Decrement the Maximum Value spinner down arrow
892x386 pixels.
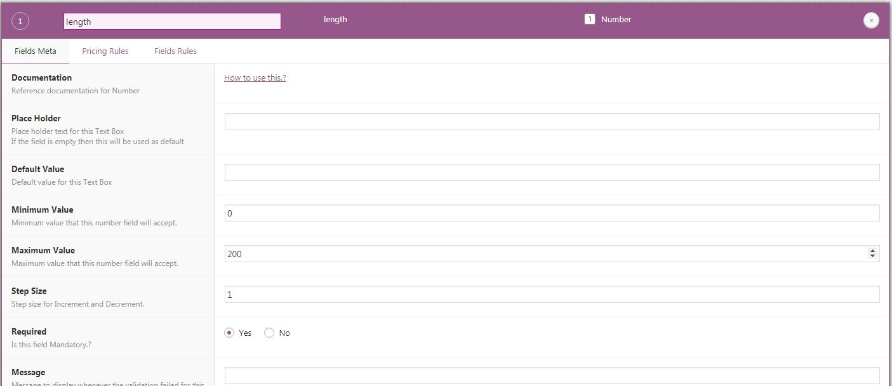(873, 256)
